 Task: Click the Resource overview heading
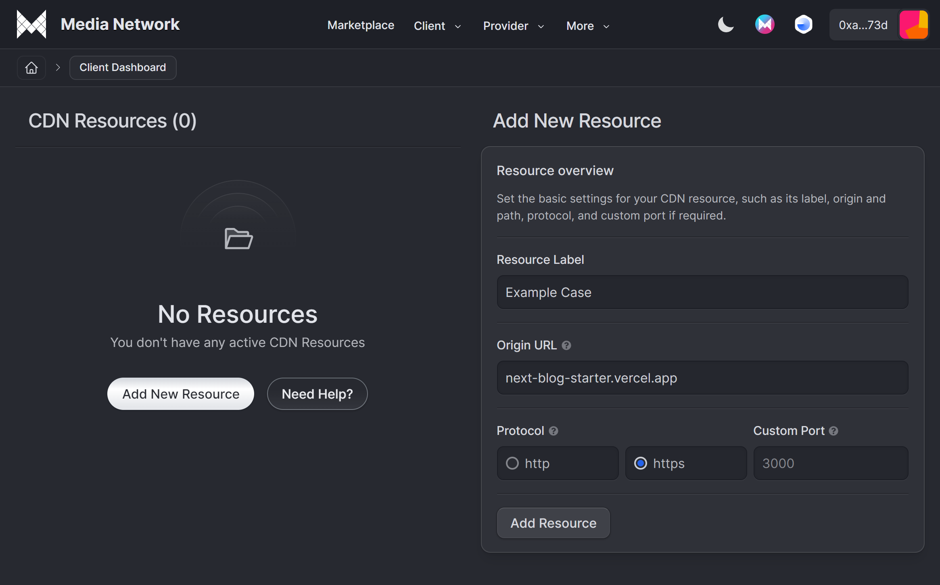[555, 171]
